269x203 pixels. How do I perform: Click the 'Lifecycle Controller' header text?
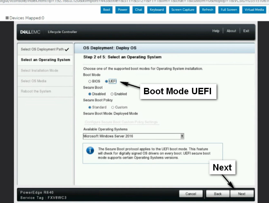click(x=62, y=32)
